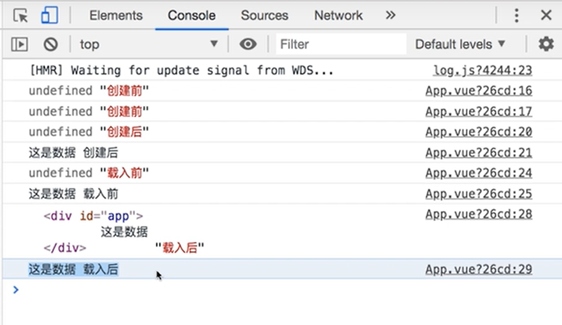Screen dimensions: 562x325
Task: Show the console sidebar panel
Action: 19,45
